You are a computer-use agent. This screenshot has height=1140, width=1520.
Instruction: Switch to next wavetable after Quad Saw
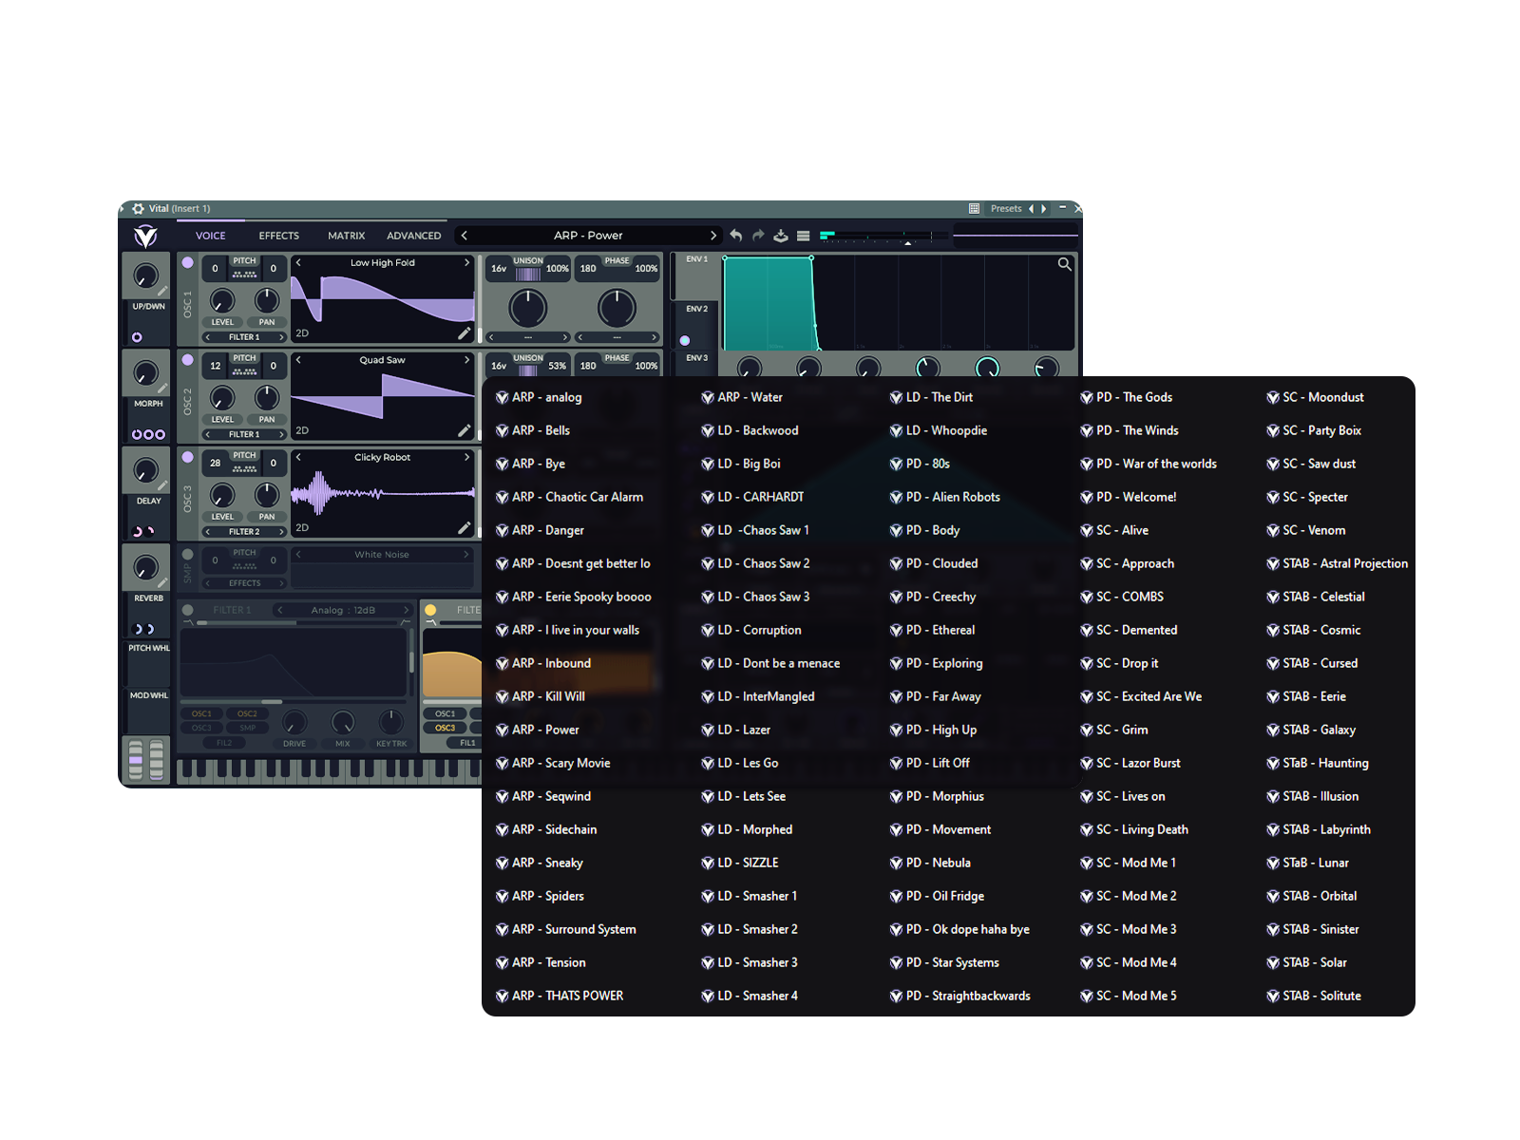(x=466, y=360)
